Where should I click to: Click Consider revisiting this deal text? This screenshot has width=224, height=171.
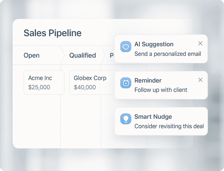click(169, 126)
